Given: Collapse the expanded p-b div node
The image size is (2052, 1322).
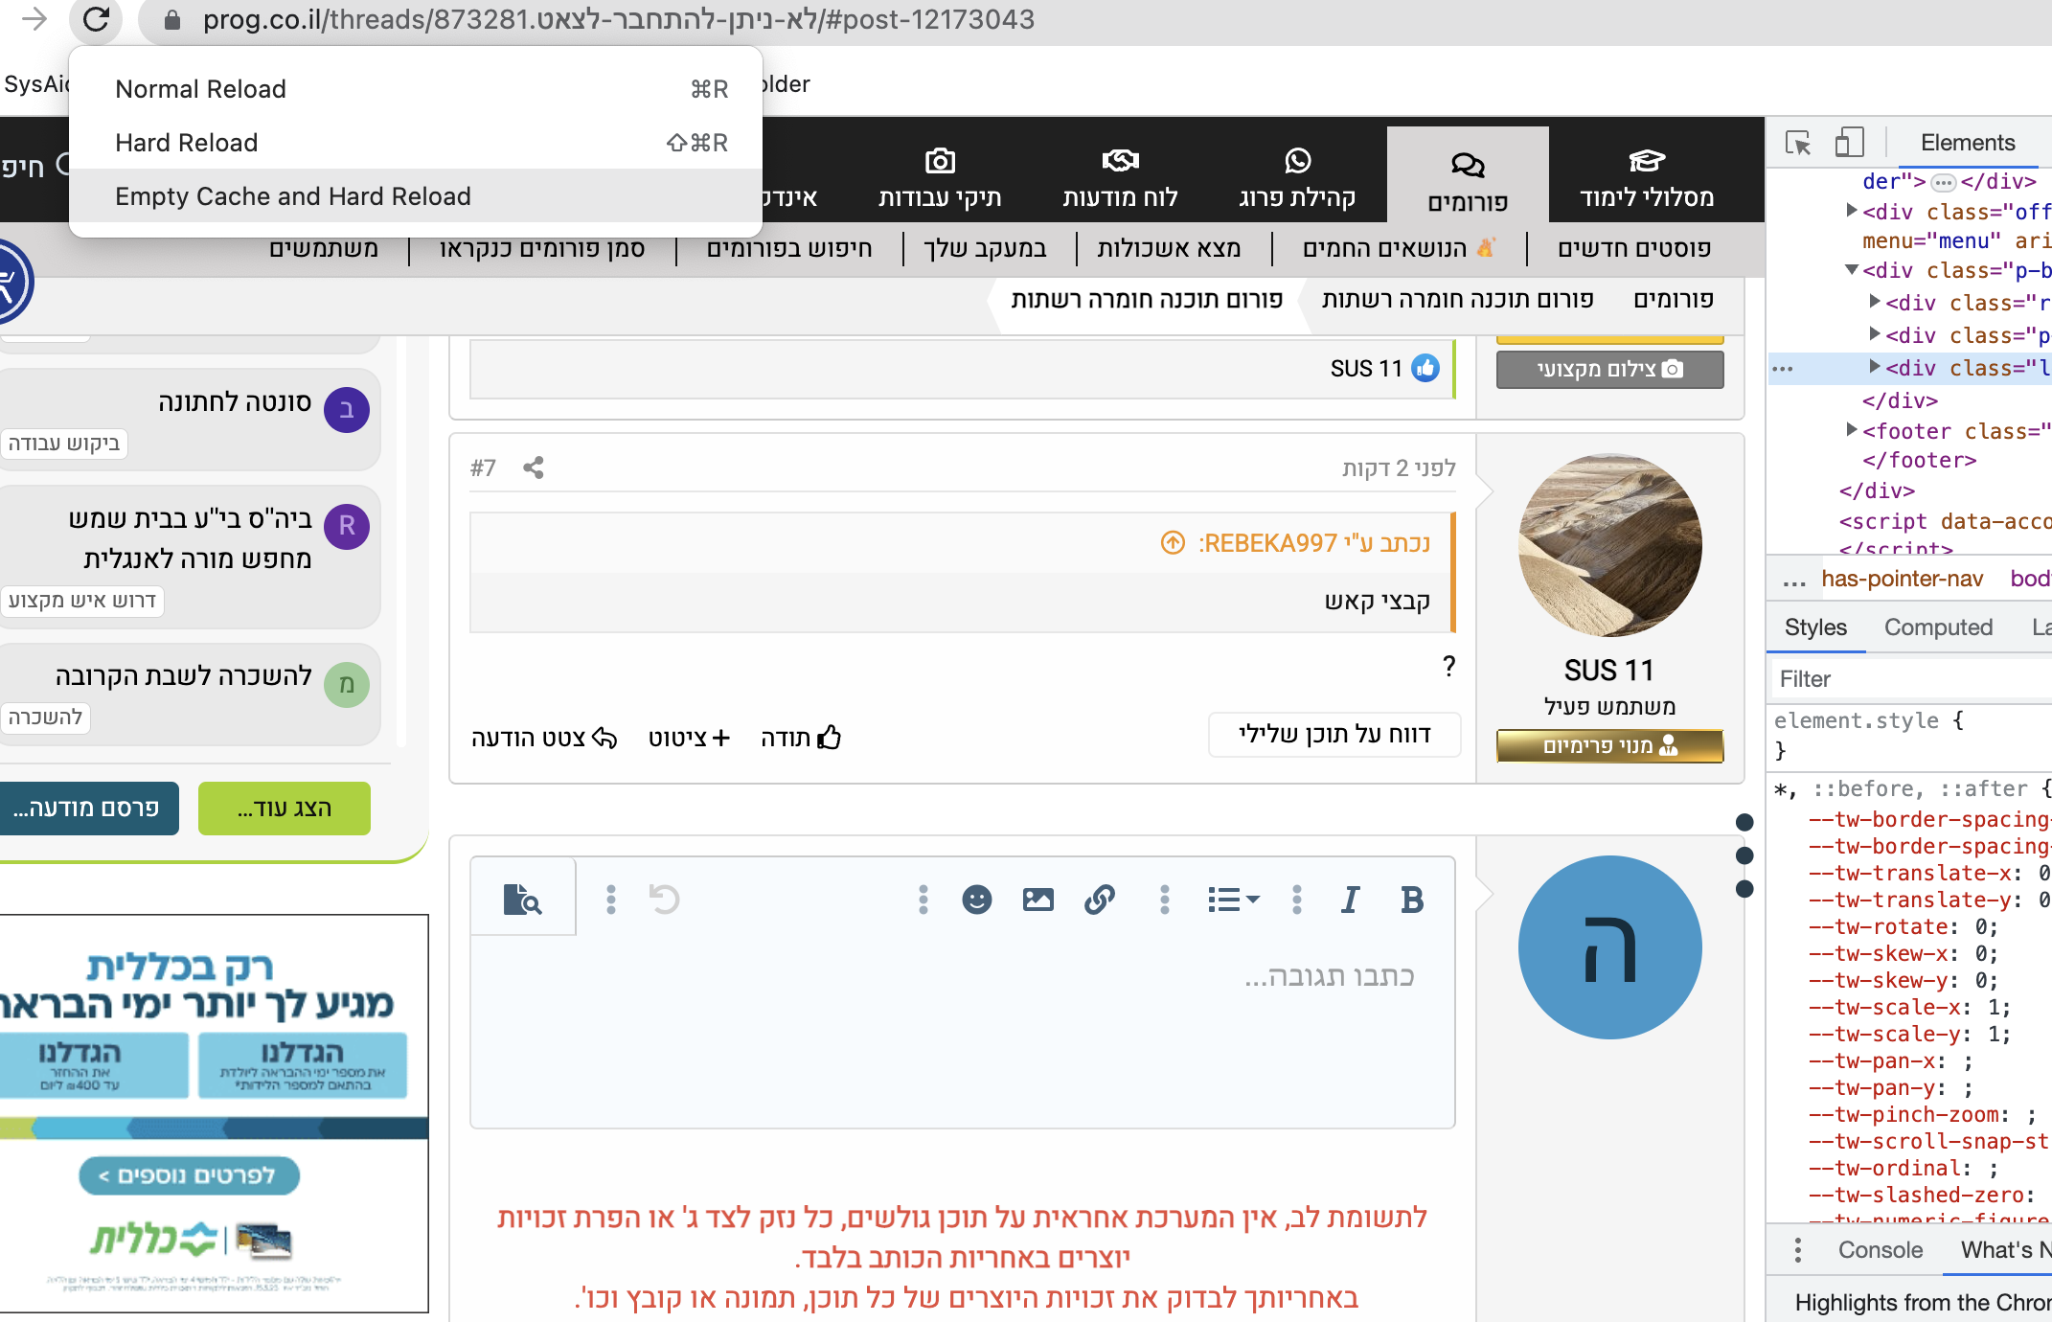Looking at the screenshot, I should coord(1852,270).
